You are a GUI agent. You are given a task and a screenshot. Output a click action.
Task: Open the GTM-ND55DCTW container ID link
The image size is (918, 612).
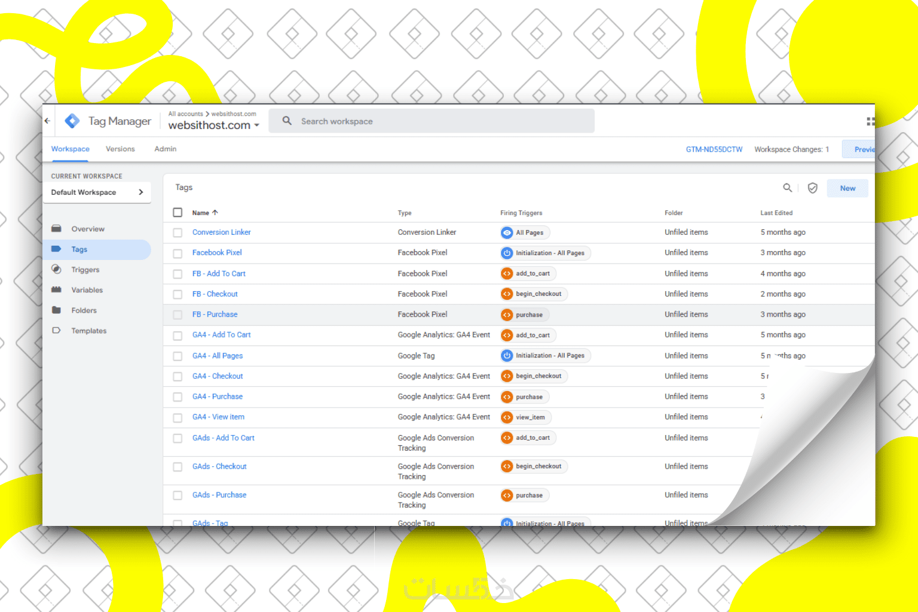714,149
